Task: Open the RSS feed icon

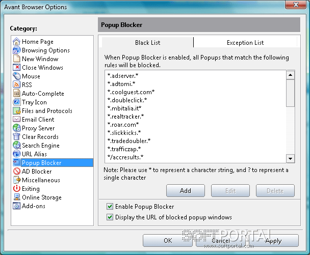Action: click(17, 84)
